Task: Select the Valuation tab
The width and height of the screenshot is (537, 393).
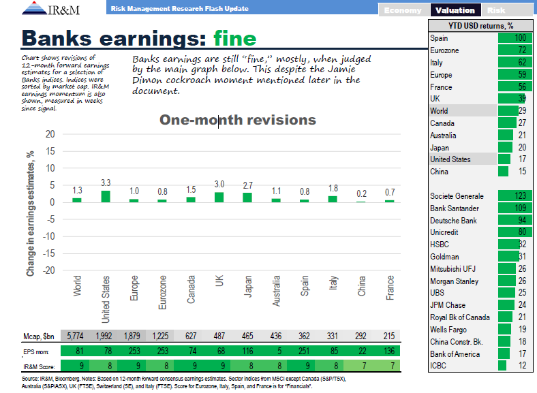Action: tap(455, 10)
